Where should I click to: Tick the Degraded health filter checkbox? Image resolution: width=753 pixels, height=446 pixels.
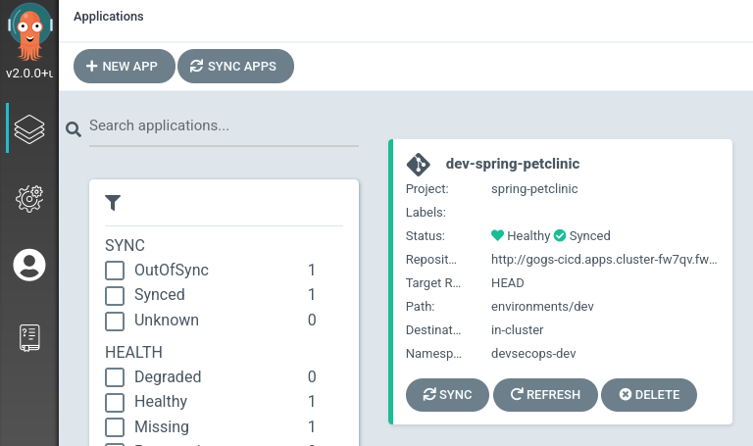click(115, 377)
